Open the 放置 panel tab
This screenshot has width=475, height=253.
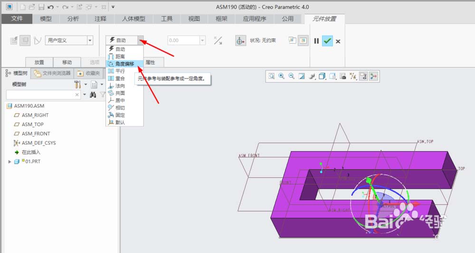39,62
